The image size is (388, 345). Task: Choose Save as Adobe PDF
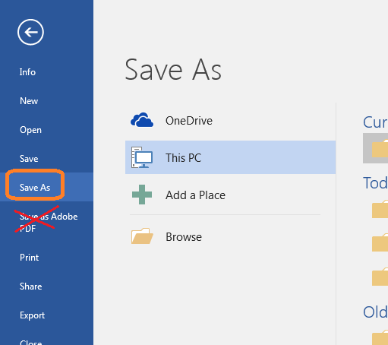[x=49, y=223]
